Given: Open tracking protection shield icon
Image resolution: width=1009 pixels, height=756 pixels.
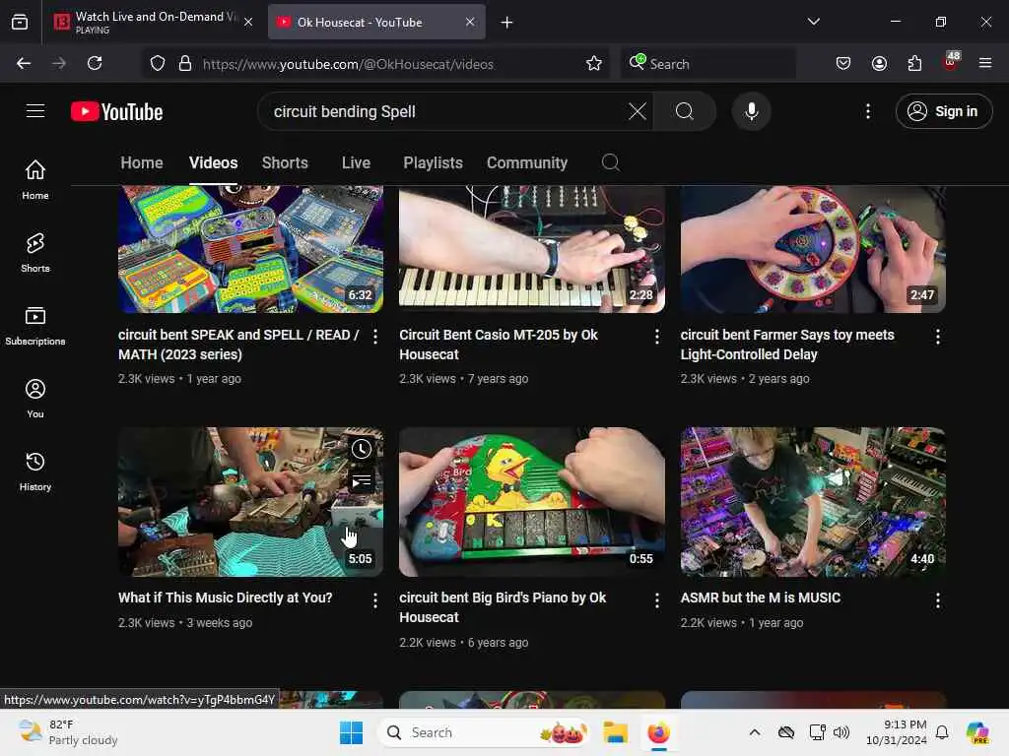Looking at the screenshot, I should [x=158, y=63].
